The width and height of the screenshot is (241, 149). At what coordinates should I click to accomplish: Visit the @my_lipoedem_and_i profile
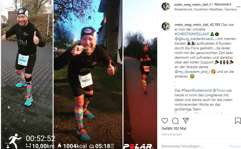[x=192, y=71]
